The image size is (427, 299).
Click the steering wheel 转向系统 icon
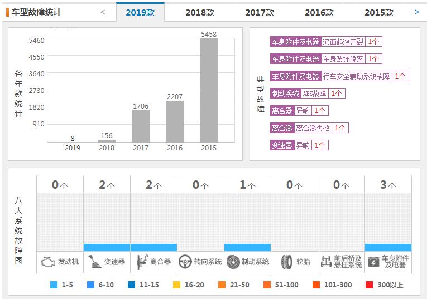pos(185,262)
